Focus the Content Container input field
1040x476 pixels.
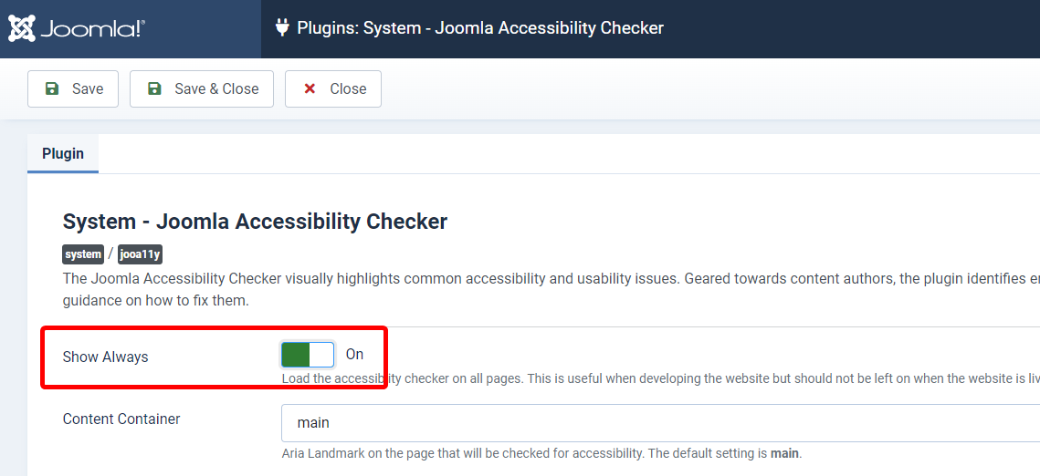pyautogui.click(x=660, y=422)
